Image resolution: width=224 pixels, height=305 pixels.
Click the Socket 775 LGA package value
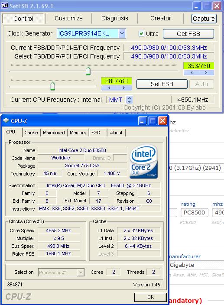point(82,165)
